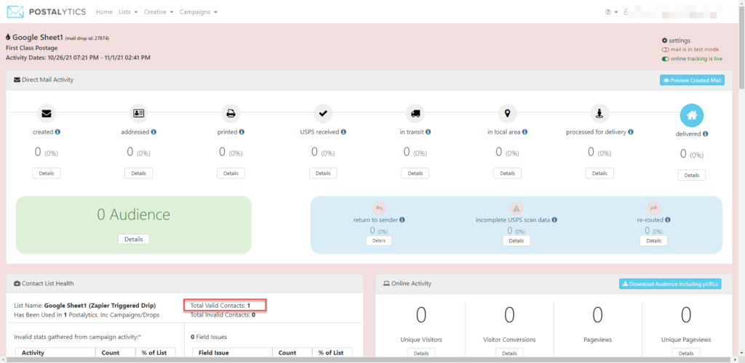
Task: Click the return to sender arrow icon
Action: (379, 208)
